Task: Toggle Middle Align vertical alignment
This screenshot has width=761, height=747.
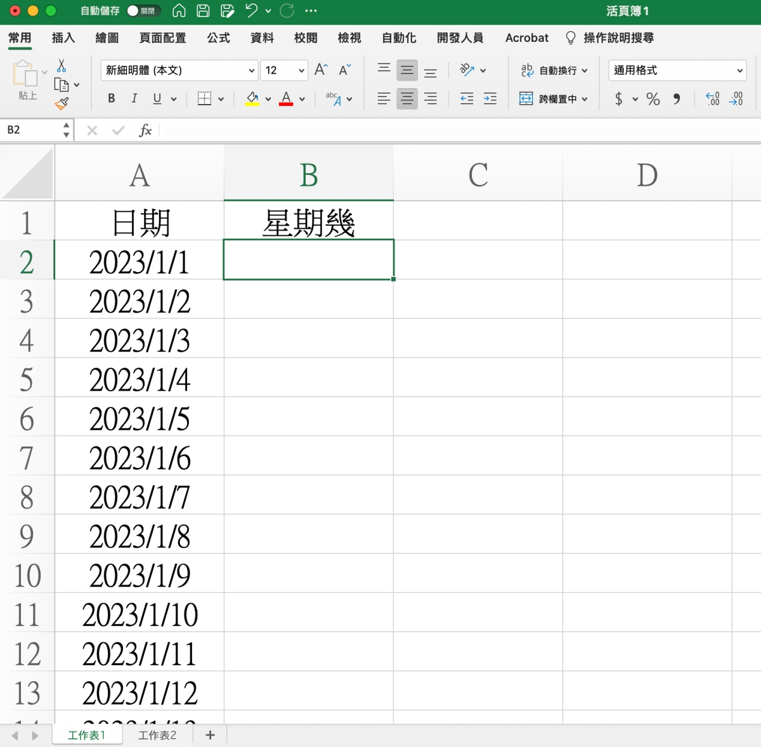Action: (x=407, y=70)
